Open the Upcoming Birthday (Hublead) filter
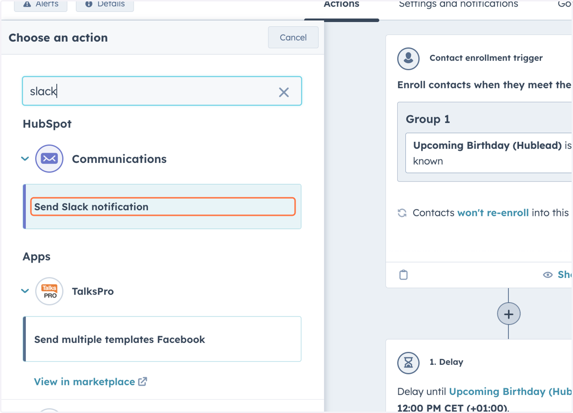Image resolution: width=573 pixels, height=413 pixels. pos(488,153)
